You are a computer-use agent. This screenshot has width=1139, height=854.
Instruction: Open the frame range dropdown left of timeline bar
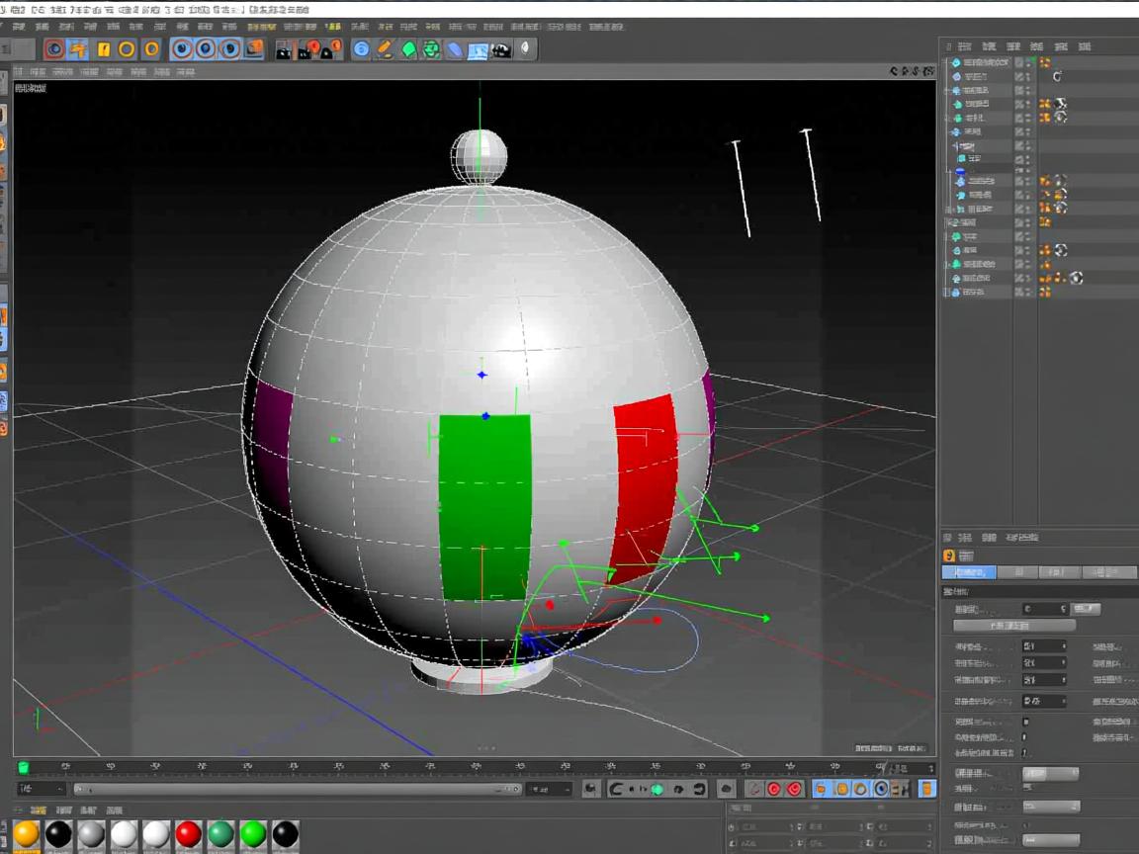pos(42,789)
